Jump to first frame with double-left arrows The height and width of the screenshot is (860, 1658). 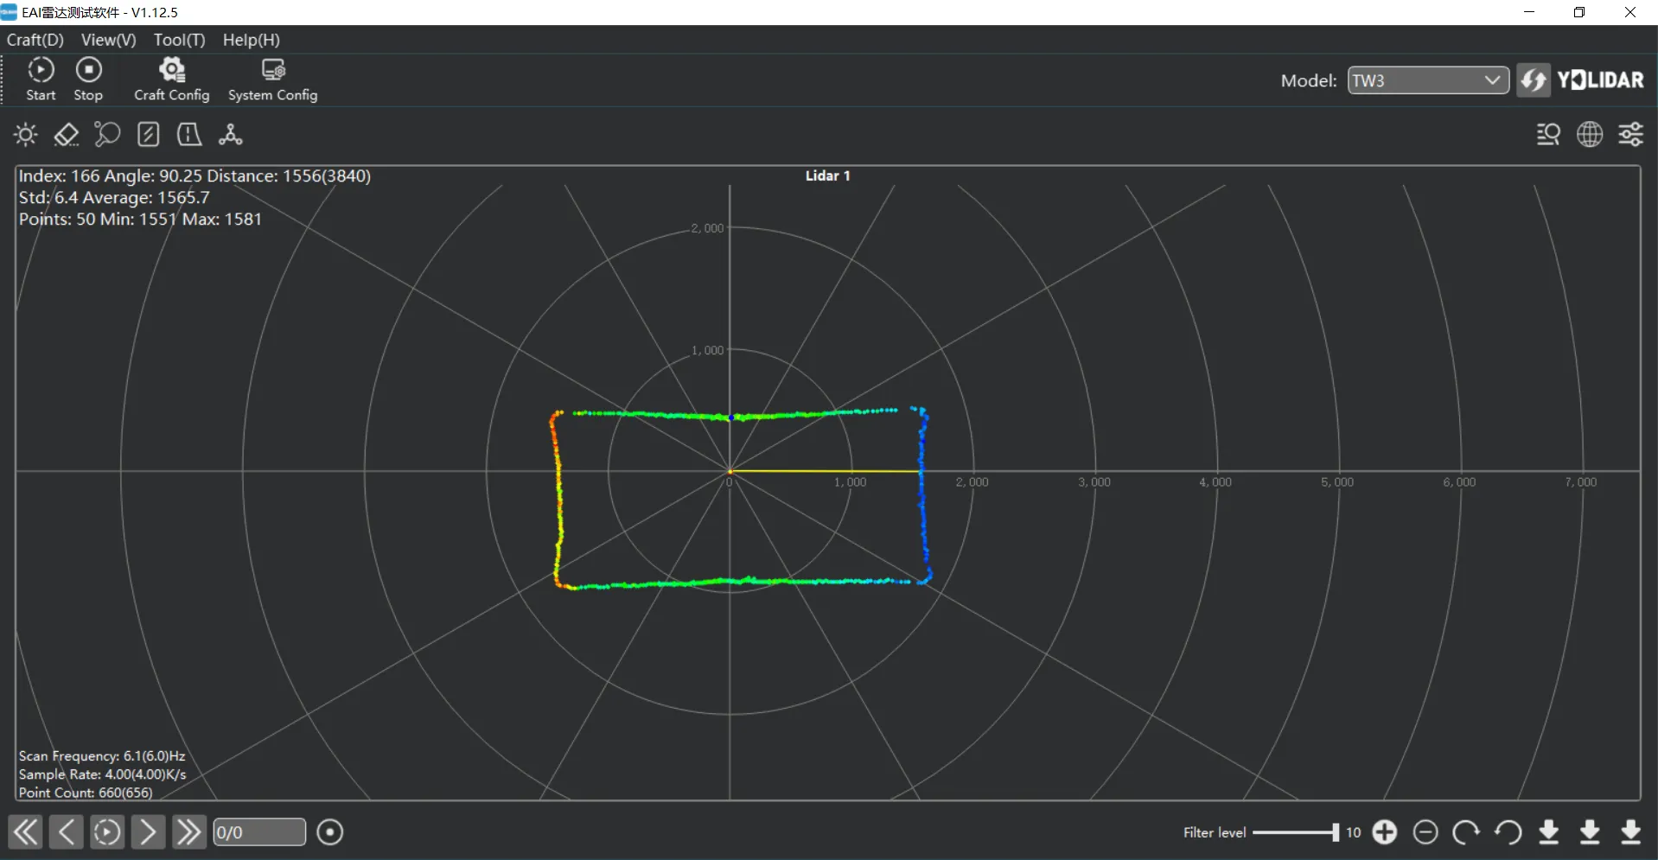pyautogui.click(x=25, y=832)
